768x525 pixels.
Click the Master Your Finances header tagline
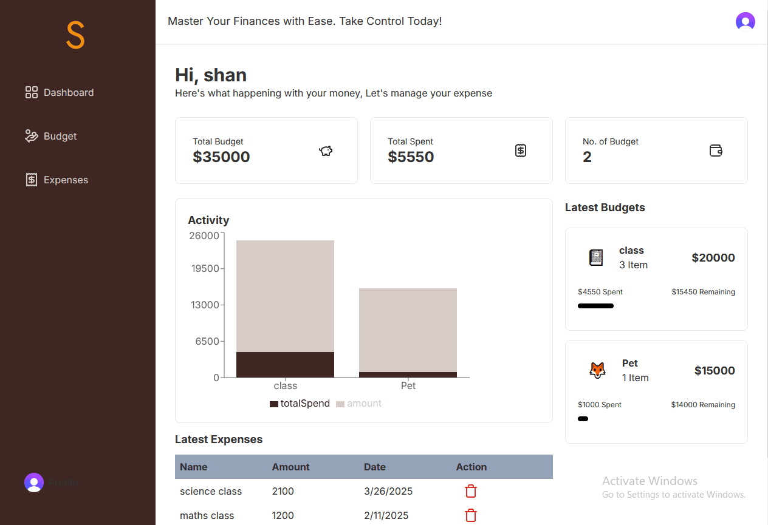pyautogui.click(x=305, y=21)
